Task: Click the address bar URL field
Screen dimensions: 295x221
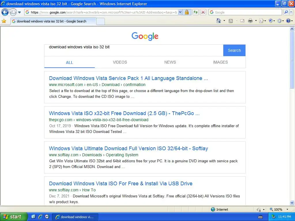Action: click(x=101, y=12)
